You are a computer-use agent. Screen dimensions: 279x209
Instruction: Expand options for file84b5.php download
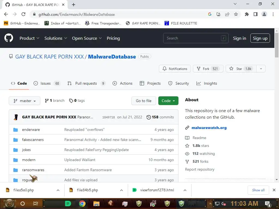[121, 190]
